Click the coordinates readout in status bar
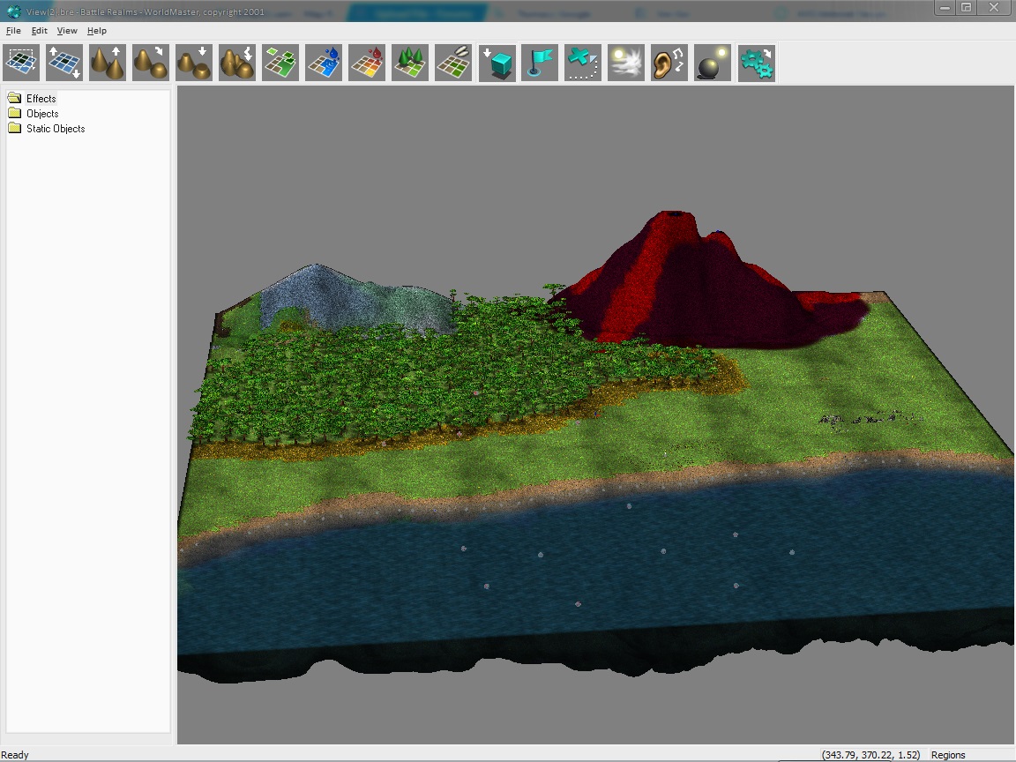Screen dimensions: 1016x762 870,755
